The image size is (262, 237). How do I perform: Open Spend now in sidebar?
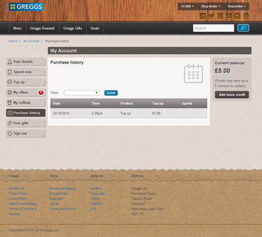[26, 72]
